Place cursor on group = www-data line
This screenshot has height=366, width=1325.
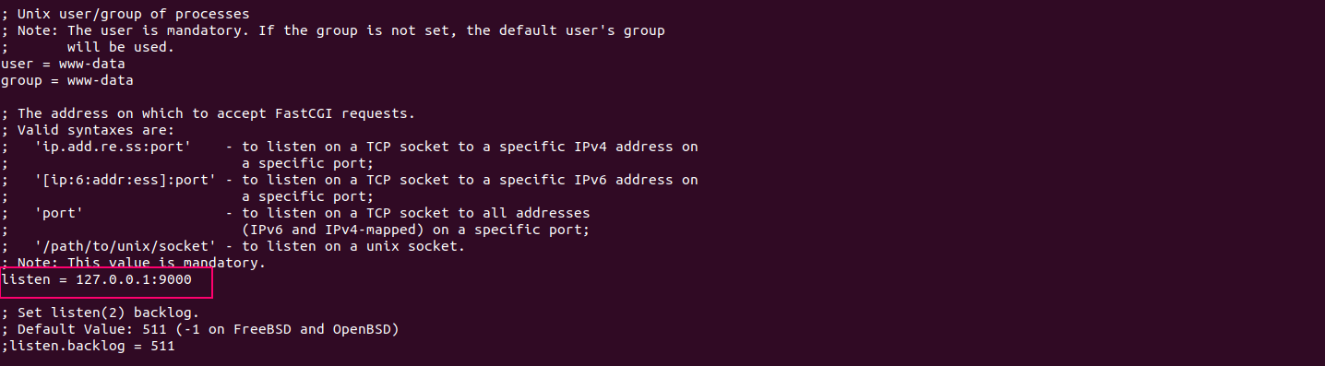point(67,80)
